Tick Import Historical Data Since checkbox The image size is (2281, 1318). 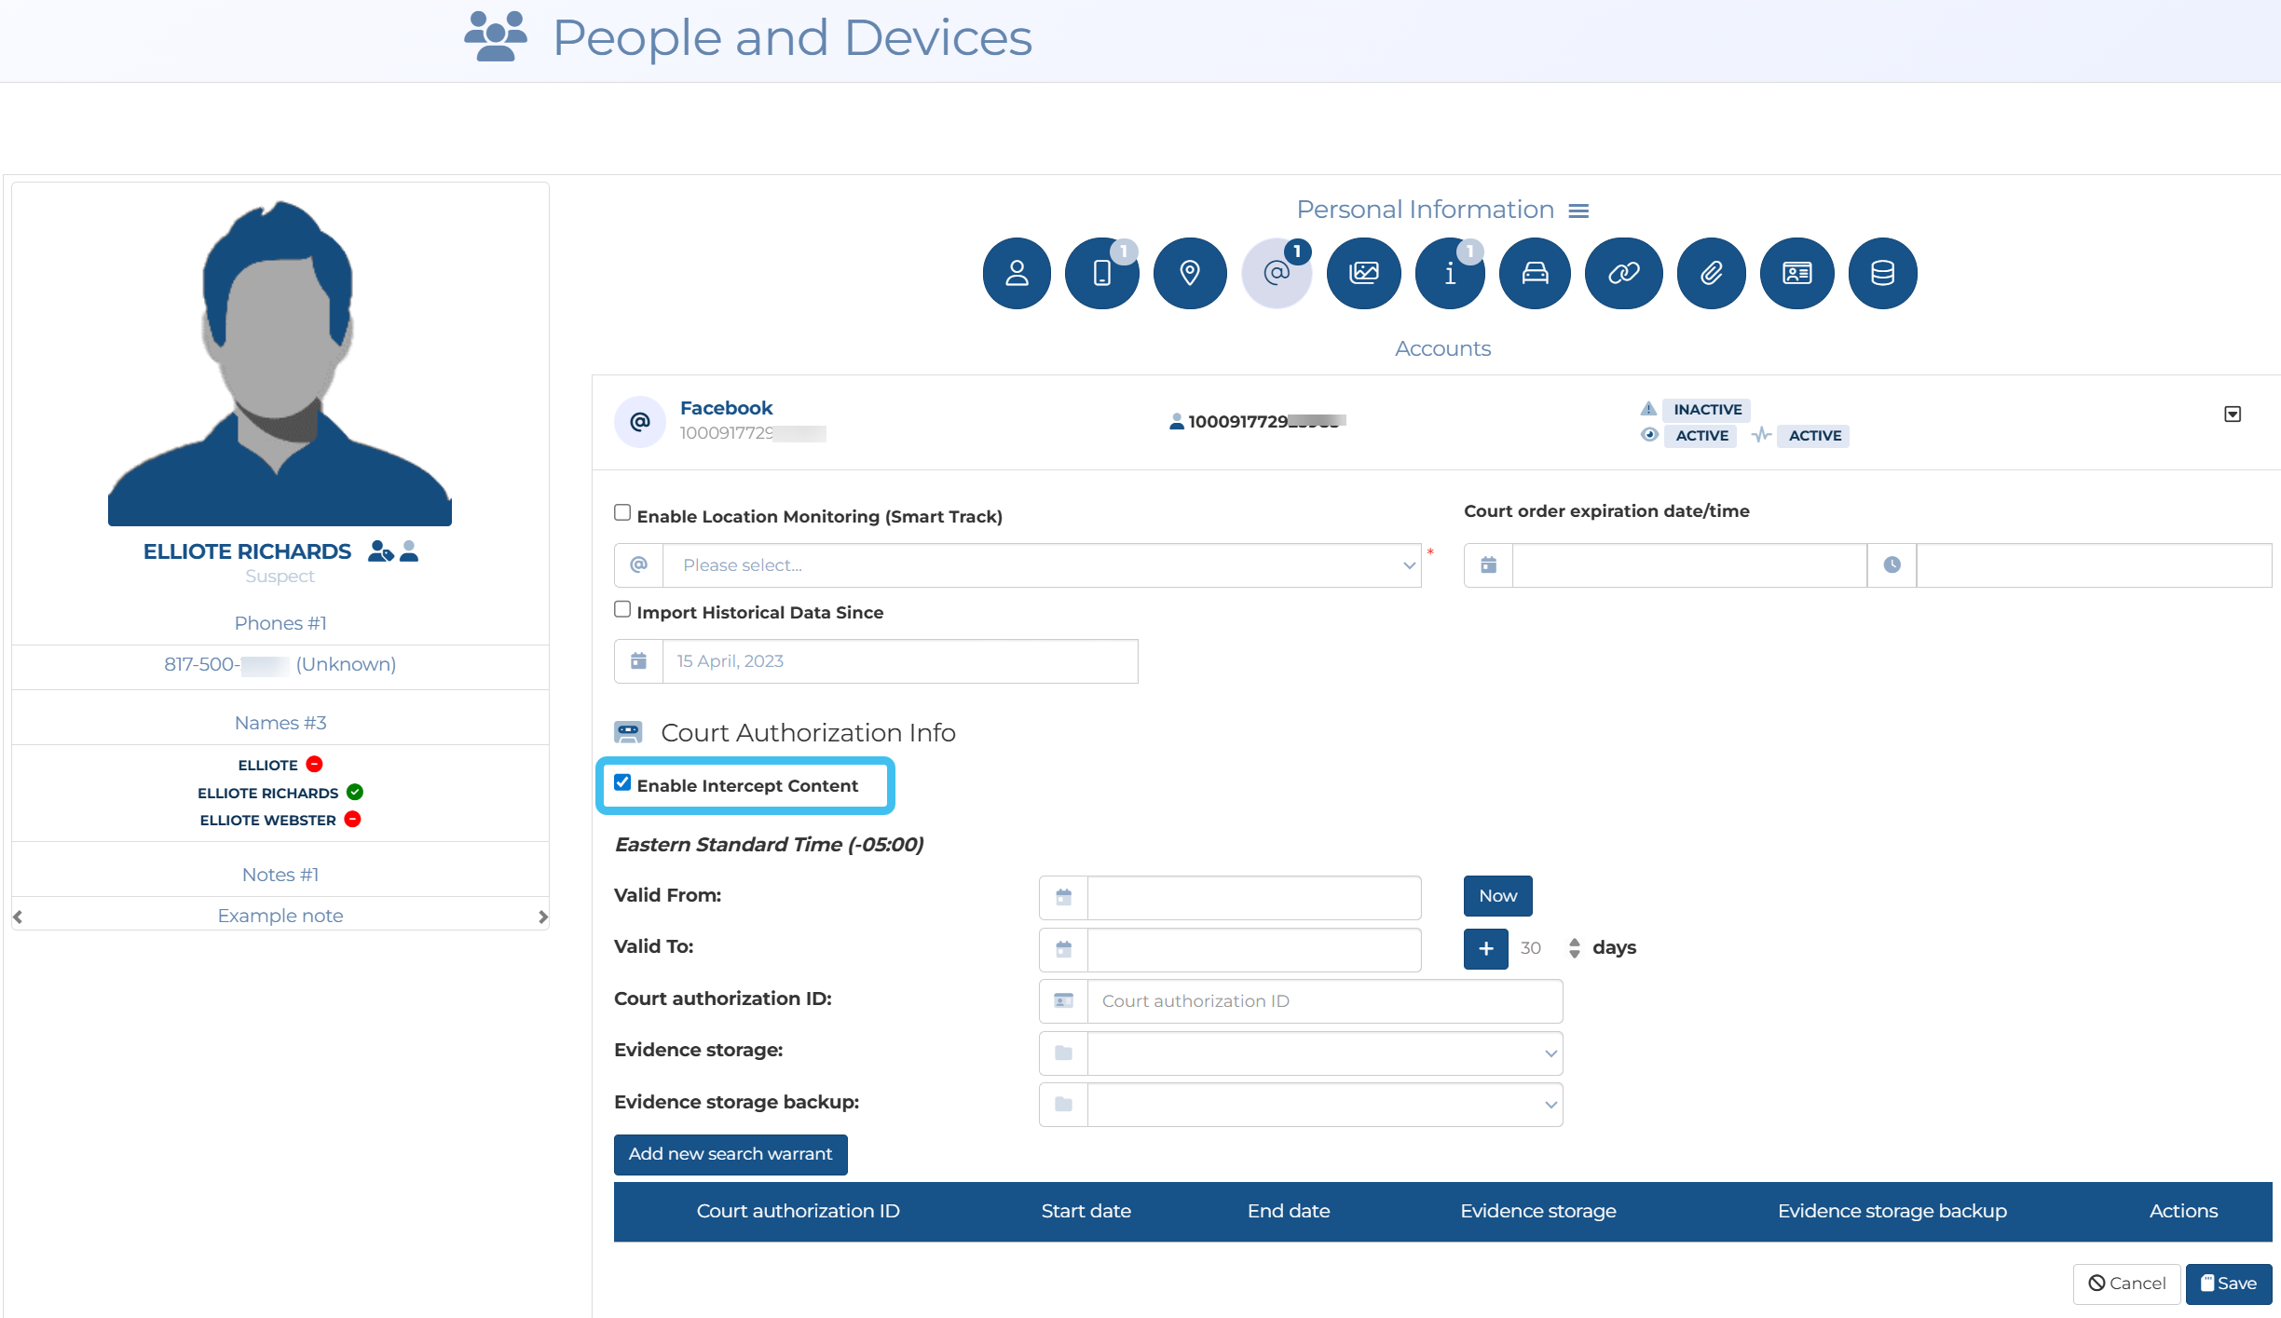click(622, 609)
